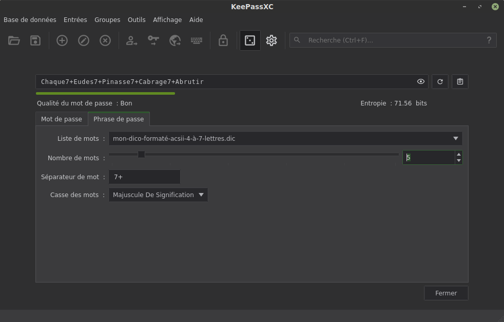The image size is (504, 322).
Task: Trigger auto-type with the keyboard icon
Action: (197, 40)
